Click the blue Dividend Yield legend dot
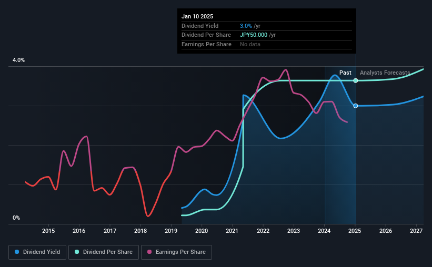The width and height of the screenshot is (432, 267). (x=17, y=252)
